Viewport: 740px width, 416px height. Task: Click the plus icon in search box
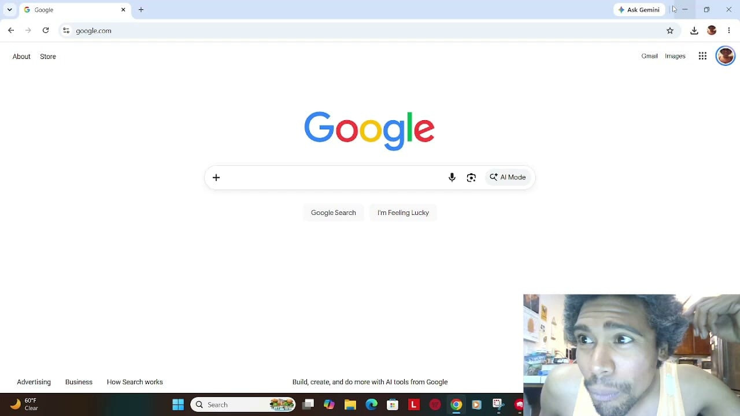(216, 177)
